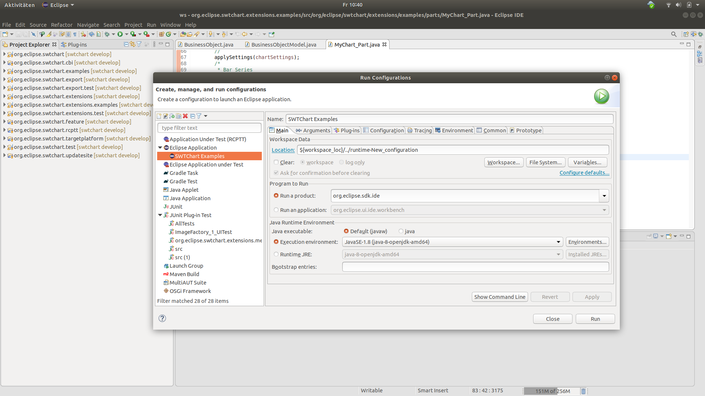Click the search magnifier in main toolbar

pyautogui.click(x=674, y=34)
